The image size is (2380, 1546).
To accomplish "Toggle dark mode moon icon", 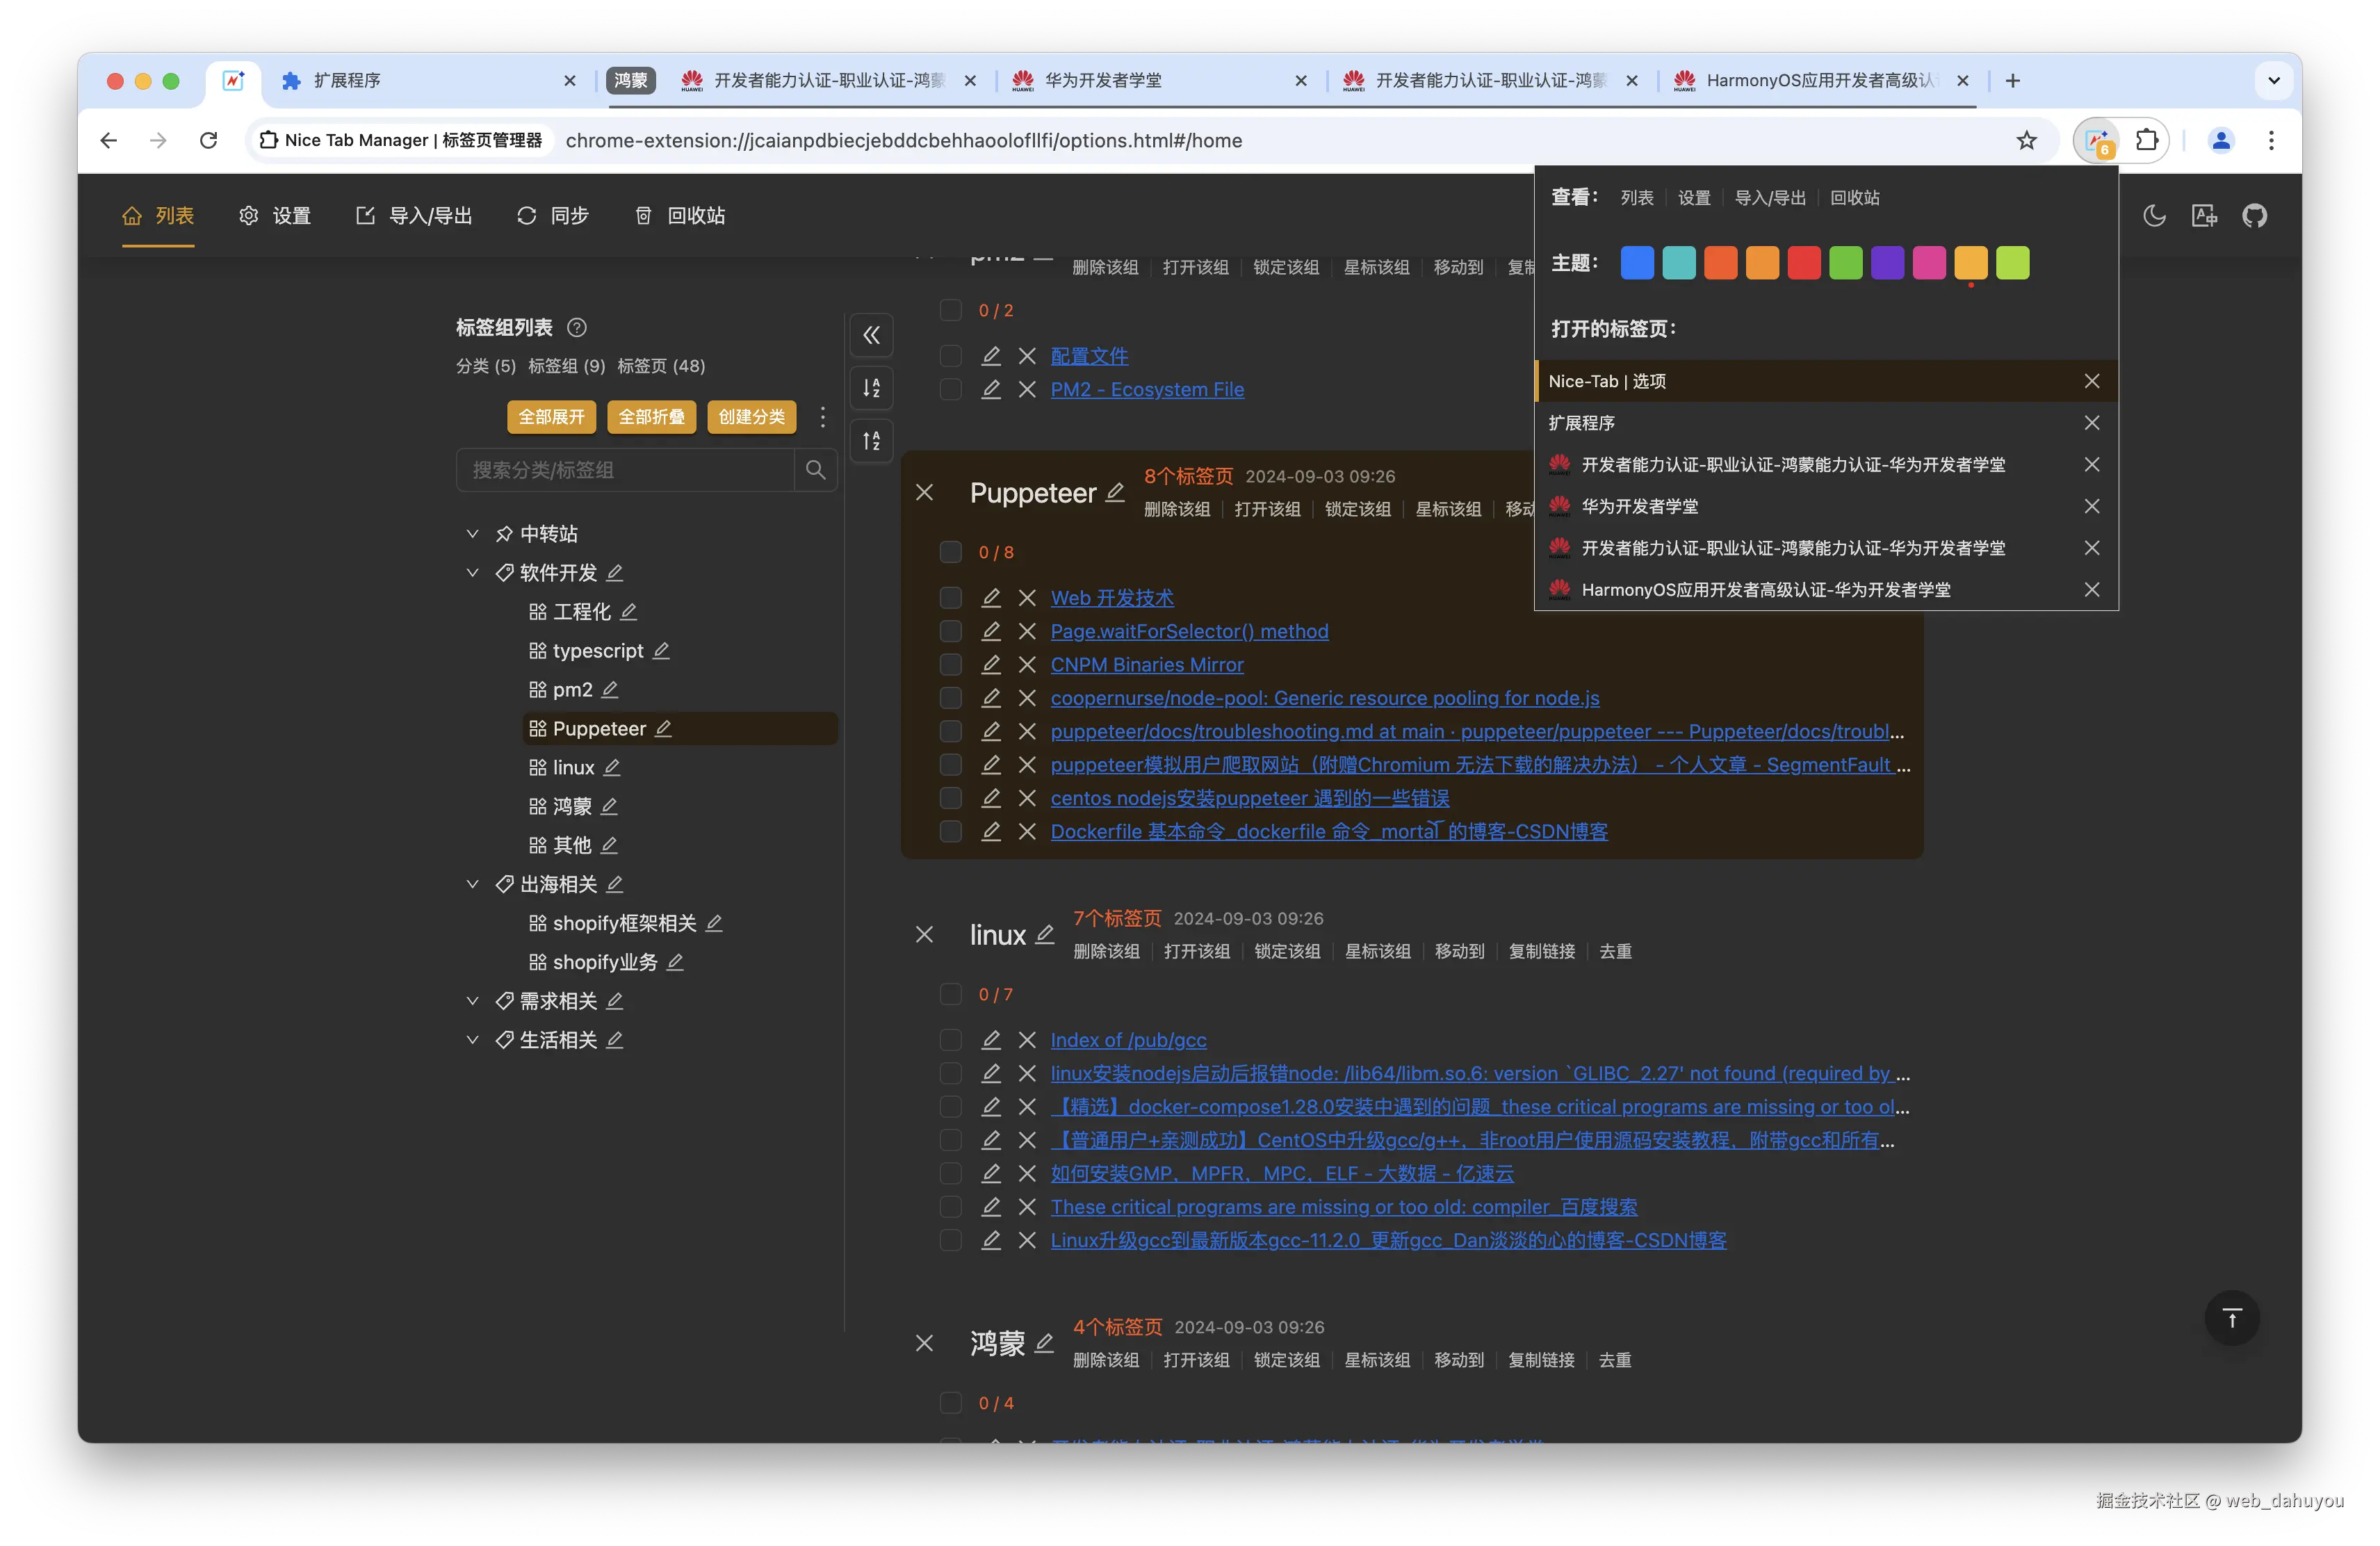I will click(x=2154, y=216).
